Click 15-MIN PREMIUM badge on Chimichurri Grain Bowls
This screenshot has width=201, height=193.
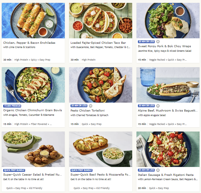[12, 106]
